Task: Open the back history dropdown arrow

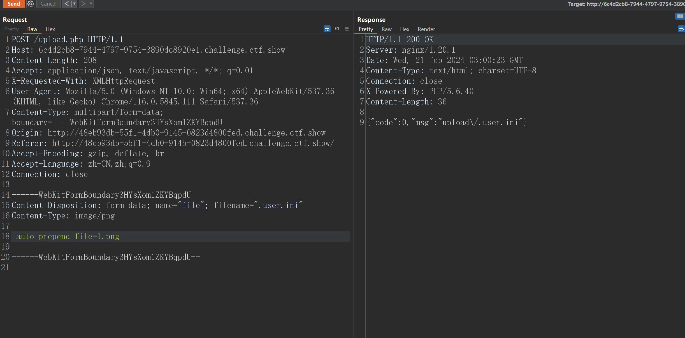Action: 74,4
